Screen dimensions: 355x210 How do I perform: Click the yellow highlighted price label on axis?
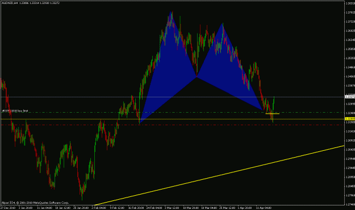click(x=350, y=119)
